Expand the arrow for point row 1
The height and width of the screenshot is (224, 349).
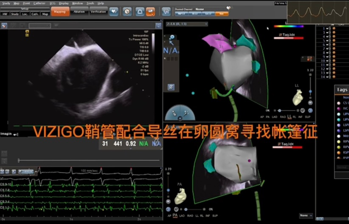coord(328,28)
